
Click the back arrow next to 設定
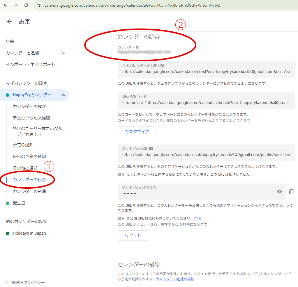click(x=9, y=22)
